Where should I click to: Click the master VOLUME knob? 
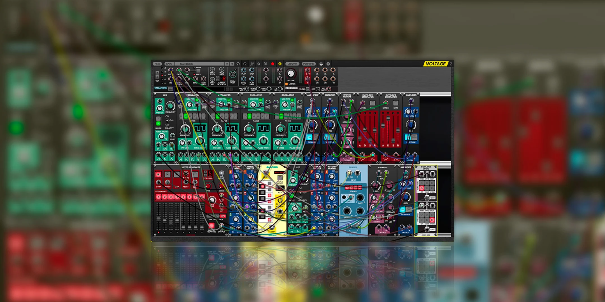click(x=291, y=74)
